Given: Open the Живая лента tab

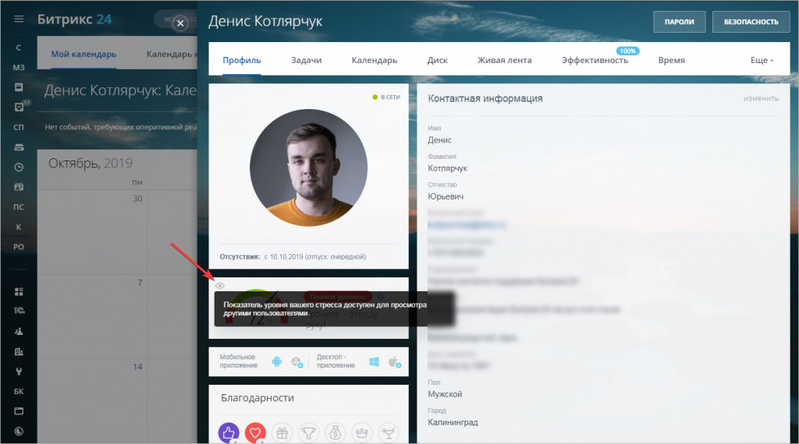Looking at the screenshot, I should coord(504,60).
